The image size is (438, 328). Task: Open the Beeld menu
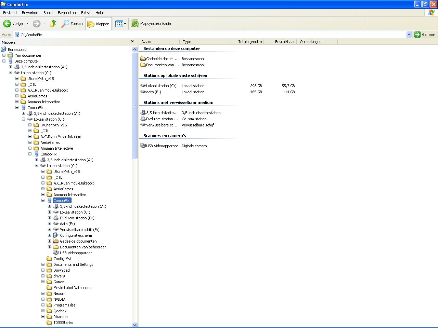coord(48,13)
